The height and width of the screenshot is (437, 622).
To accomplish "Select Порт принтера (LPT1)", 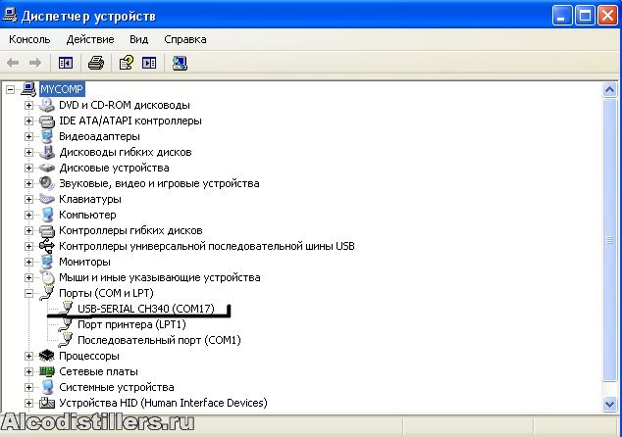I will tap(131, 324).
